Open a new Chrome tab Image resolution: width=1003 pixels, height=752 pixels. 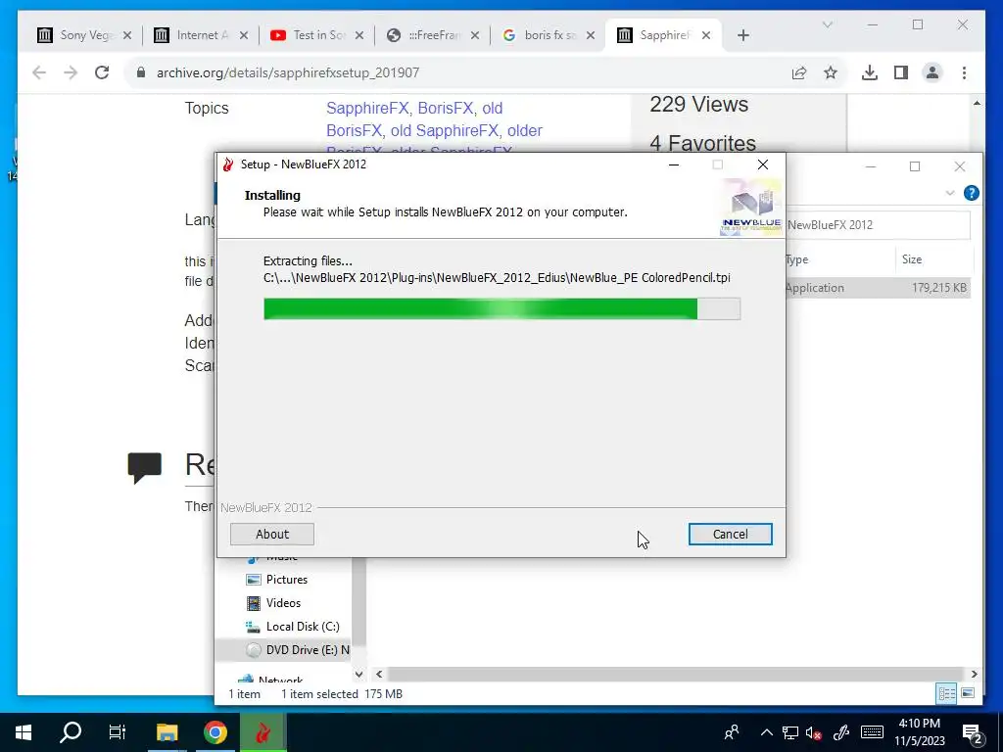742,35
